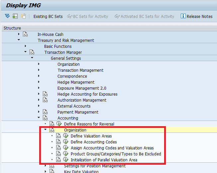Screen dimensions: 217x173
Task: Run the Define Accounting Codes execute icon
Action: 65,142
